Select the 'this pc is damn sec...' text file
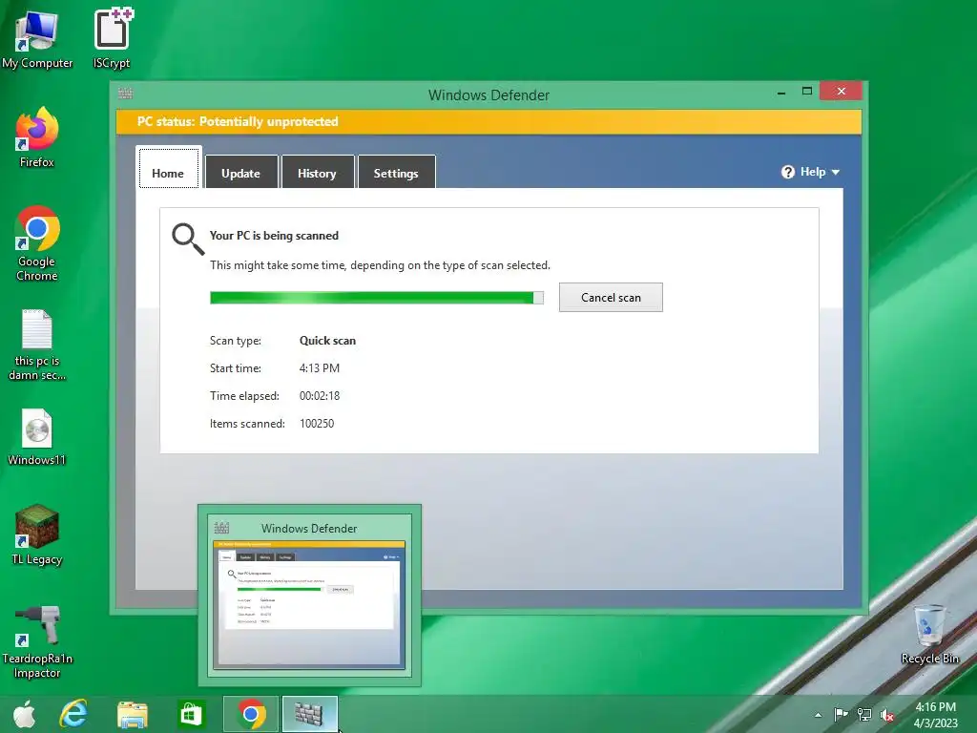This screenshot has width=977, height=733. (x=37, y=345)
